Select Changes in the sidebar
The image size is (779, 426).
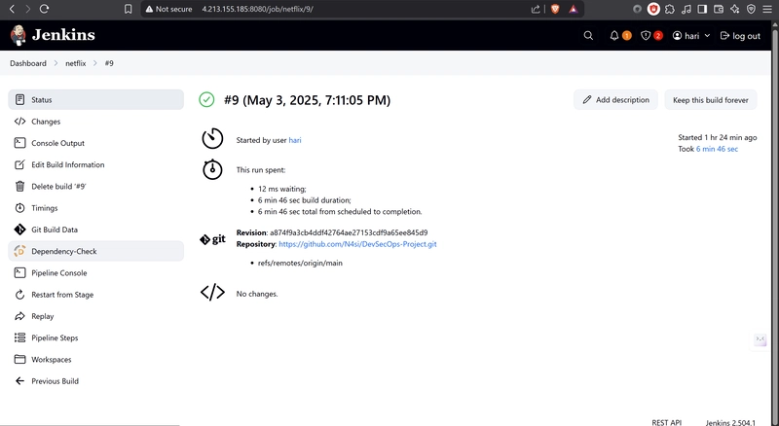pos(46,122)
